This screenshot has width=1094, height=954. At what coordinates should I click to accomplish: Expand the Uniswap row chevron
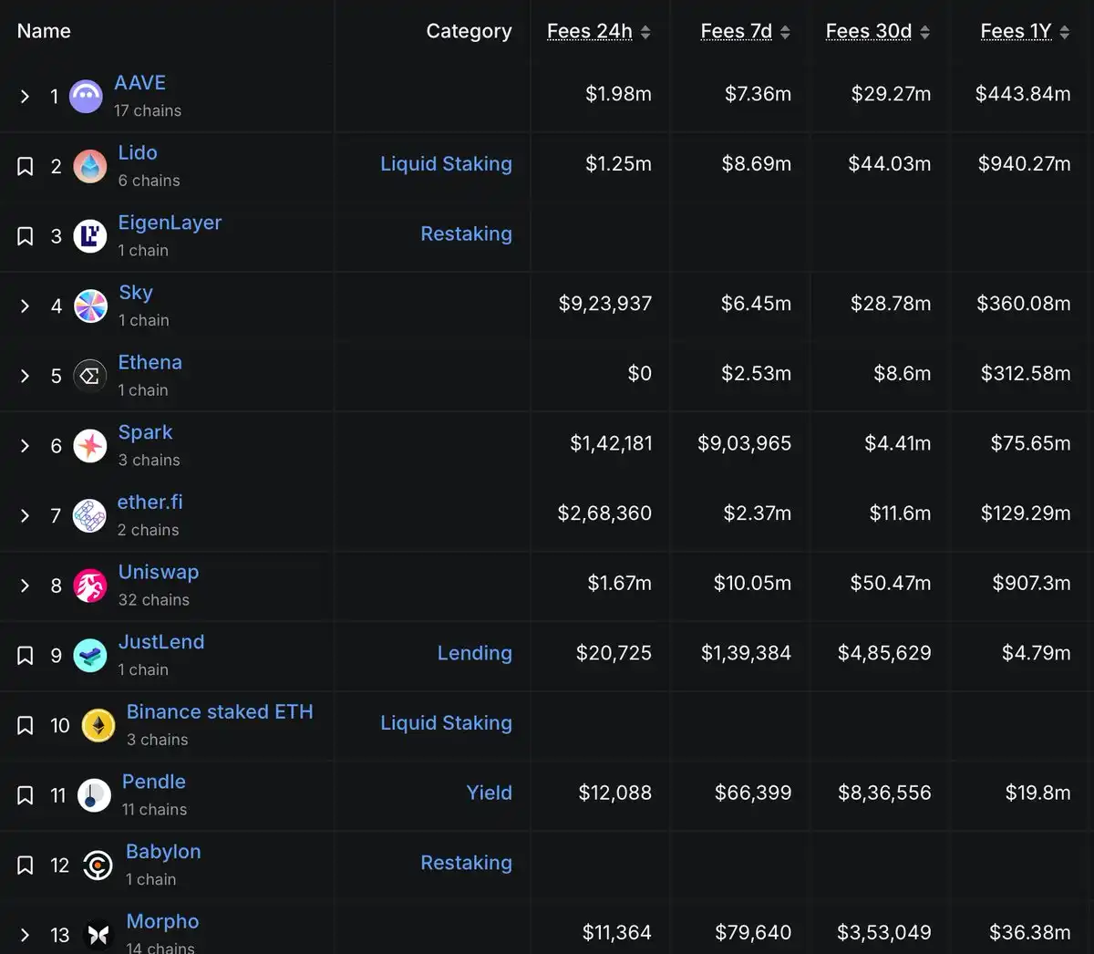coord(26,586)
